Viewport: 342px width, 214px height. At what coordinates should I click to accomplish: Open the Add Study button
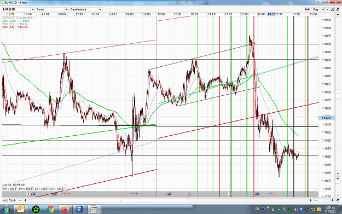point(10,200)
